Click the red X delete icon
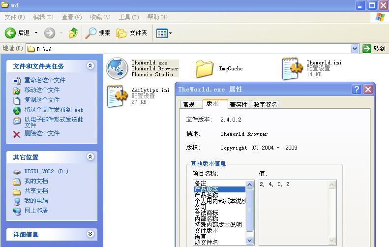The width and height of the screenshot is (389, 247). pos(17,134)
